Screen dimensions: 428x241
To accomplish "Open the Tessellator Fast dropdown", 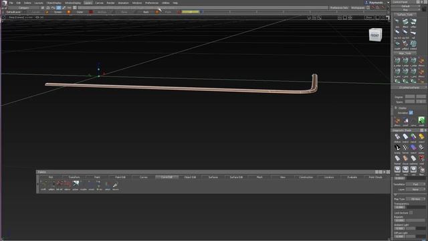I will point(415,185).
